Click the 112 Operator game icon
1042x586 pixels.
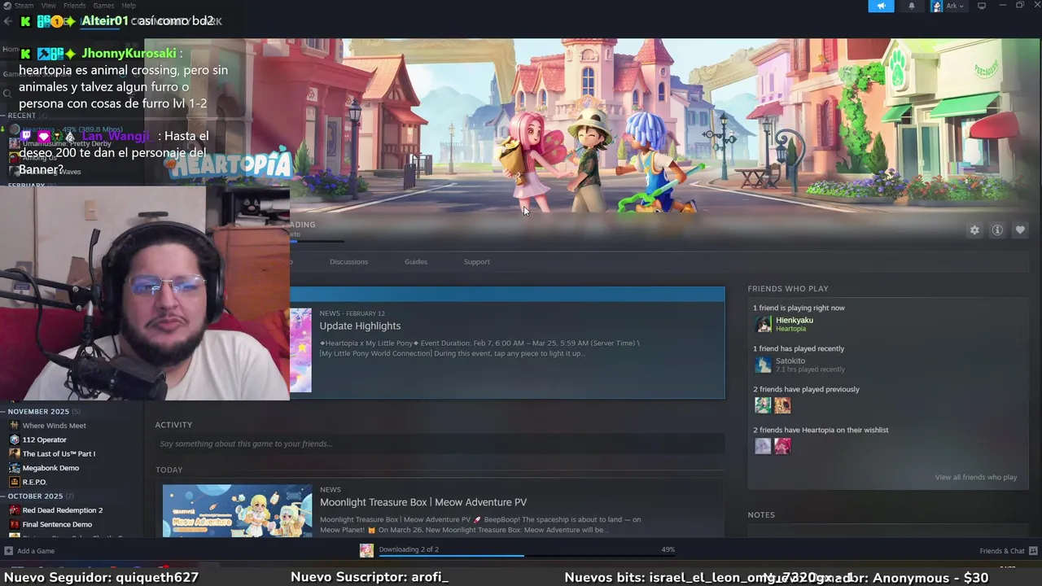pyautogui.click(x=15, y=439)
